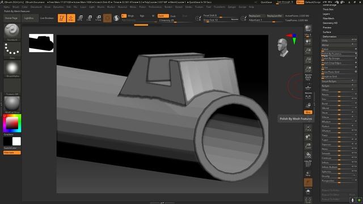Click the BPR render icon
The image size is (363, 204).
point(308,28)
